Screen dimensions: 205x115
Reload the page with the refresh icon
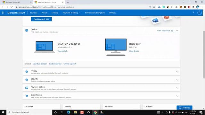(12, 7)
